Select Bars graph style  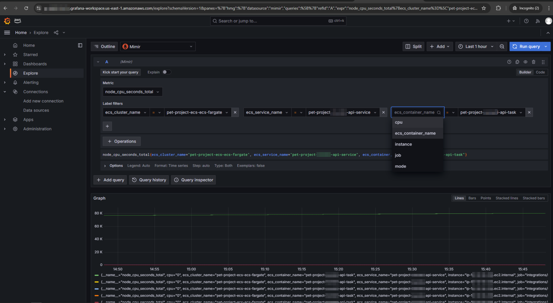point(472,198)
